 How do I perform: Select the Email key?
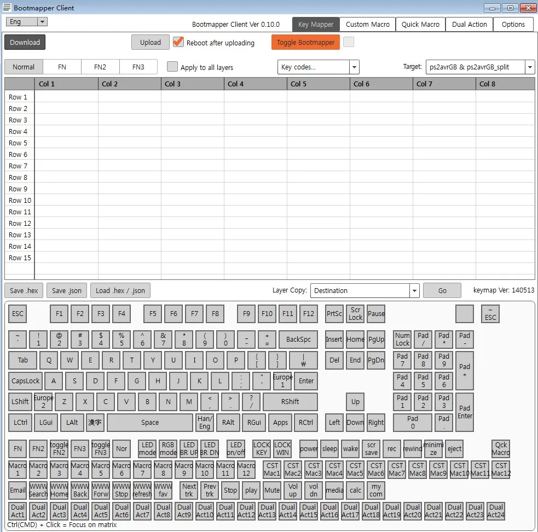point(18,490)
